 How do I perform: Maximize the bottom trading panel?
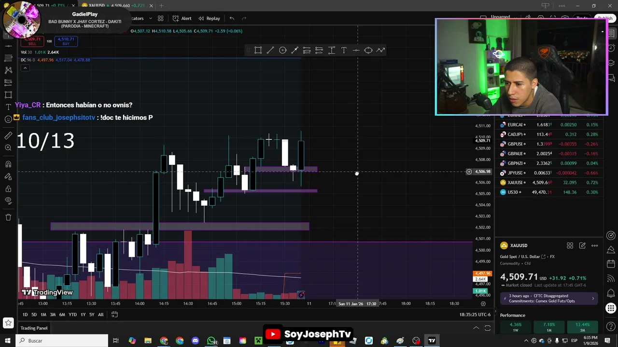[488, 328]
